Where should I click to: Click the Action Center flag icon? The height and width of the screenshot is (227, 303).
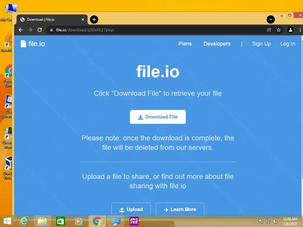click(261, 221)
